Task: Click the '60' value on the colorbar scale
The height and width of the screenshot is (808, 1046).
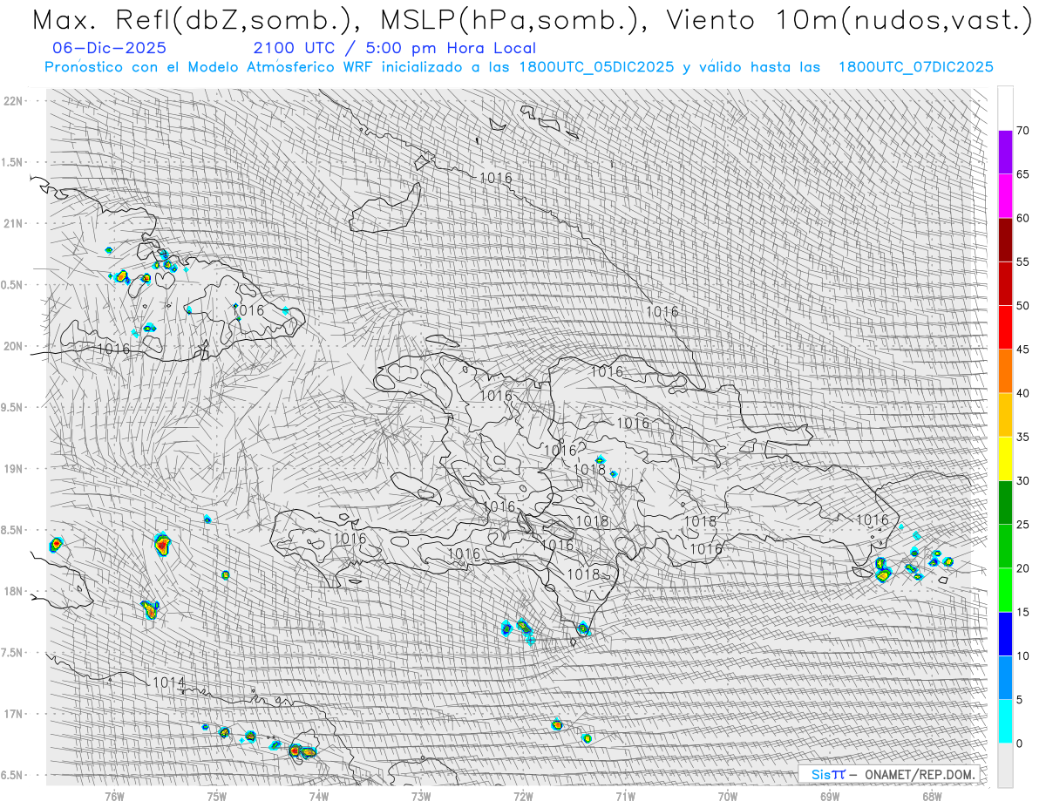Action: click(x=1022, y=218)
